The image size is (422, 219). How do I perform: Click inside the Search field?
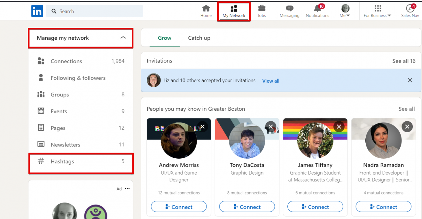click(94, 11)
